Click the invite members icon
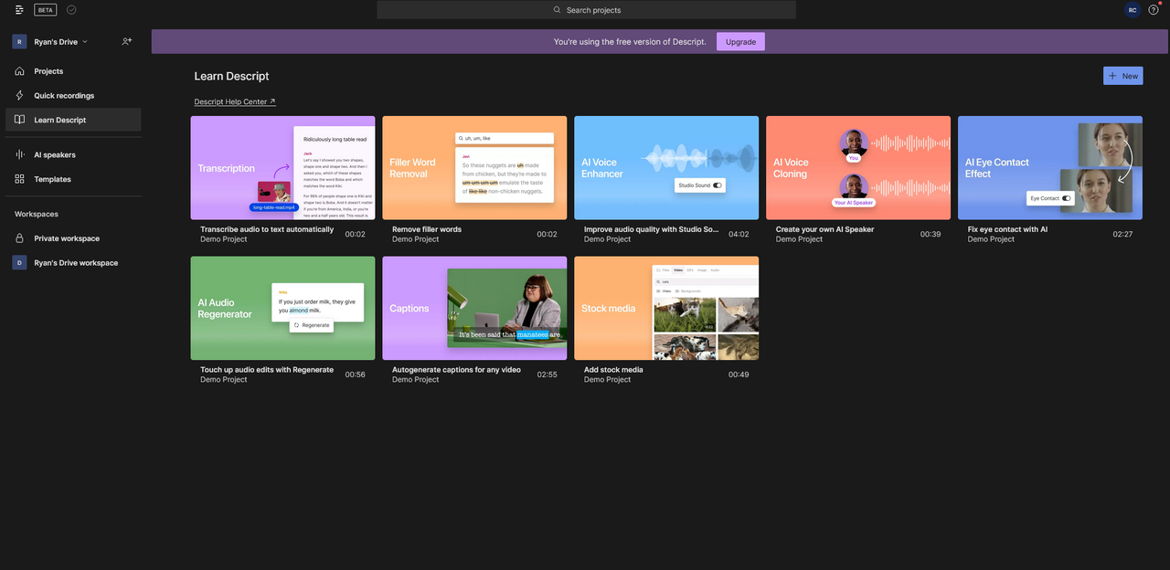1170x570 pixels. pos(127,42)
